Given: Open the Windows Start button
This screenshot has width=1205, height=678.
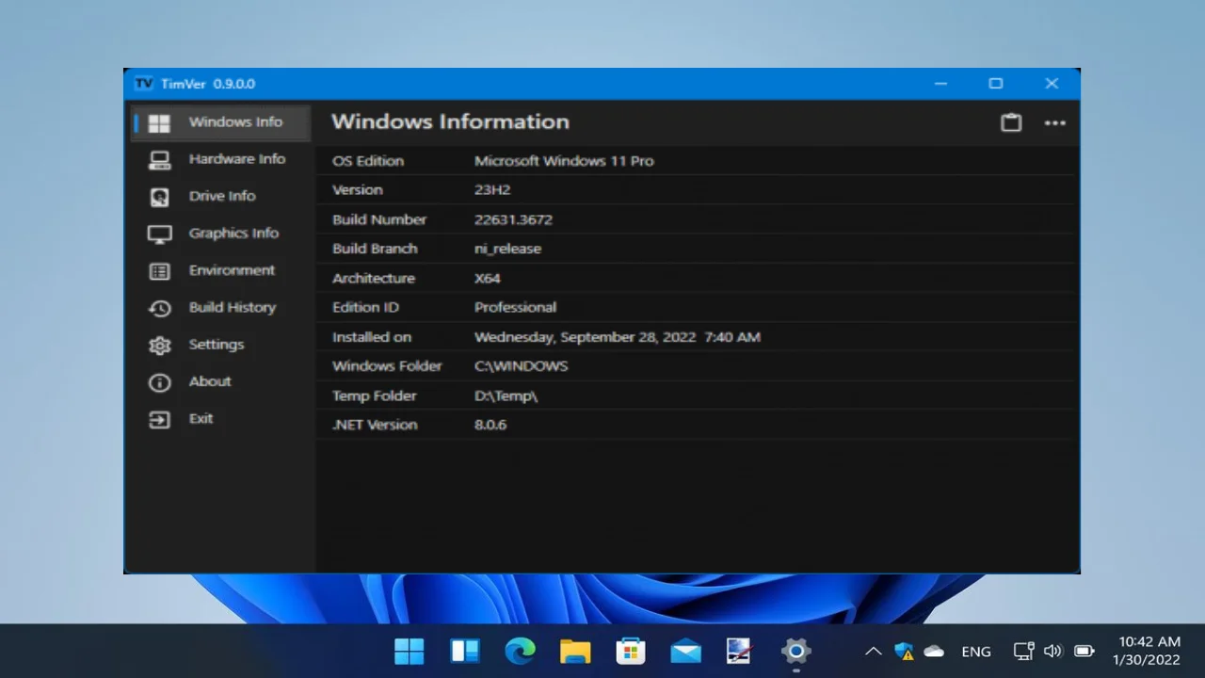Looking at the screenshot, I should (x=409, y=651).
